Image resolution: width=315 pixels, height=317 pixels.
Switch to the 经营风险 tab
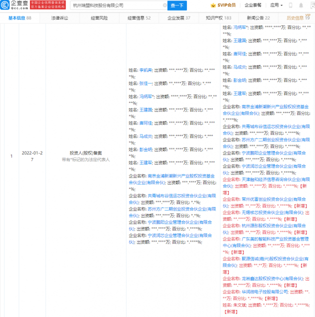(x=99, y=18)
